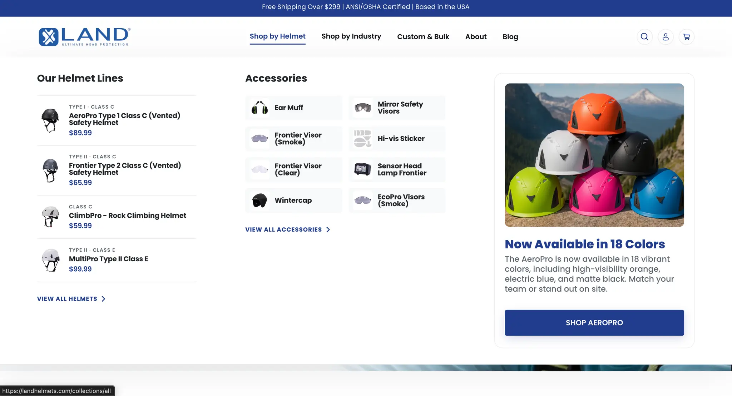This screenshot has width=732, height=396.
Task: Open the Shop by Helmet menu
Action: (x=277, y=36)
